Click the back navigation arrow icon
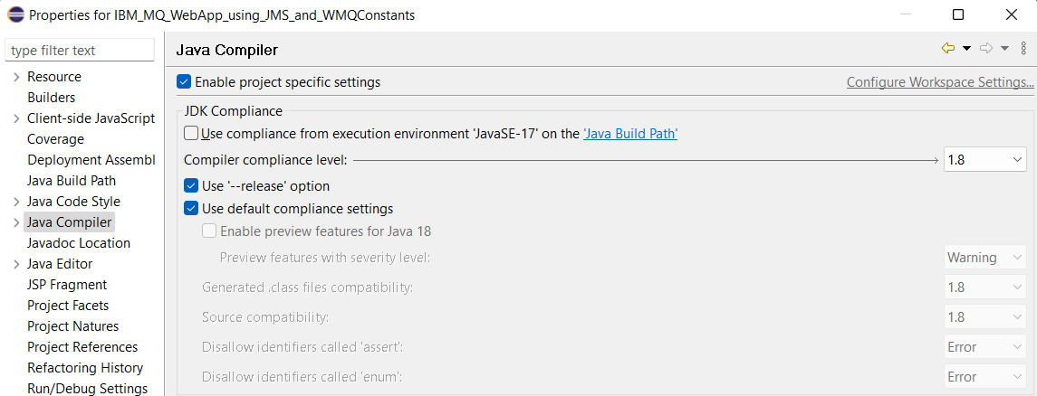 (x=948, y=48)
